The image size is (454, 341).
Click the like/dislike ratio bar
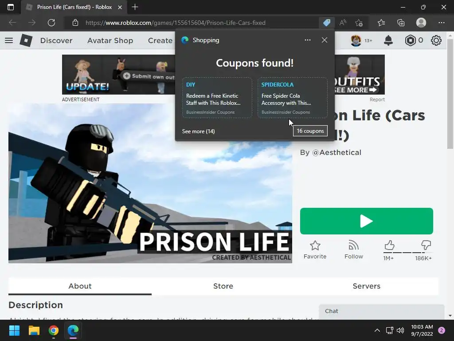click(x=407, y=253)
